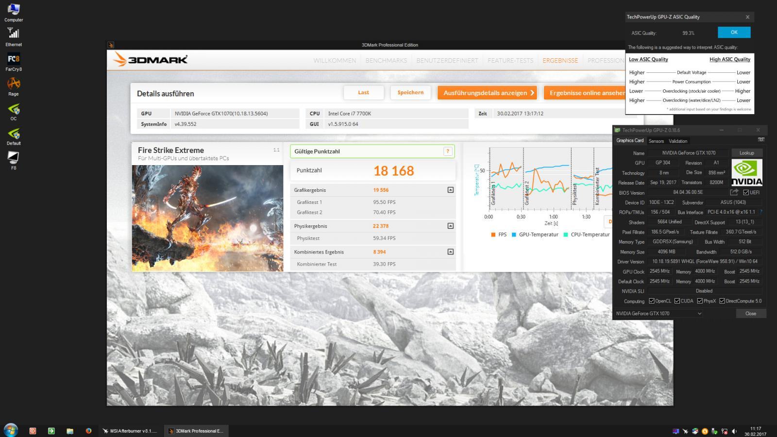Viewport: 777px width, 437px height.
Task: Click the Speichern button
Action: point(410,93)
